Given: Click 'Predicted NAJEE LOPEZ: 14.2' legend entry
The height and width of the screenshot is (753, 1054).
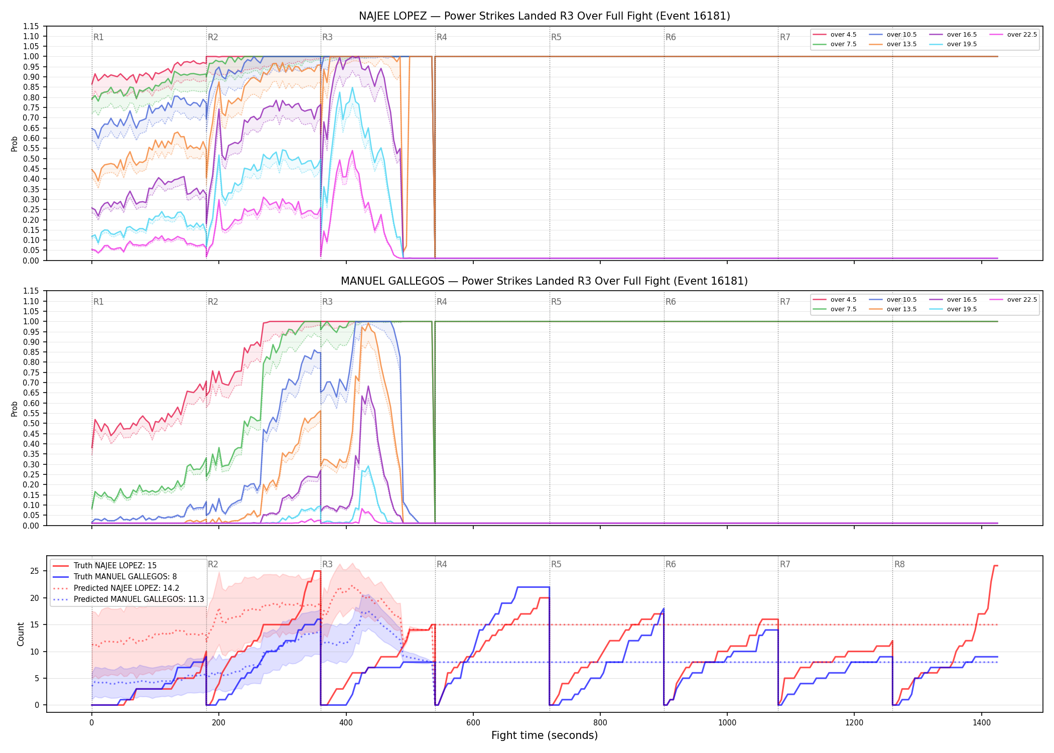Looking at the screenshot, I should tap(116, 588).
